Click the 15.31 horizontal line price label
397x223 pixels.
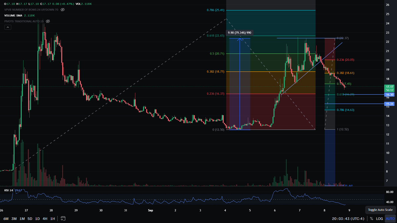pyautogui.click(x=389, y=104)
